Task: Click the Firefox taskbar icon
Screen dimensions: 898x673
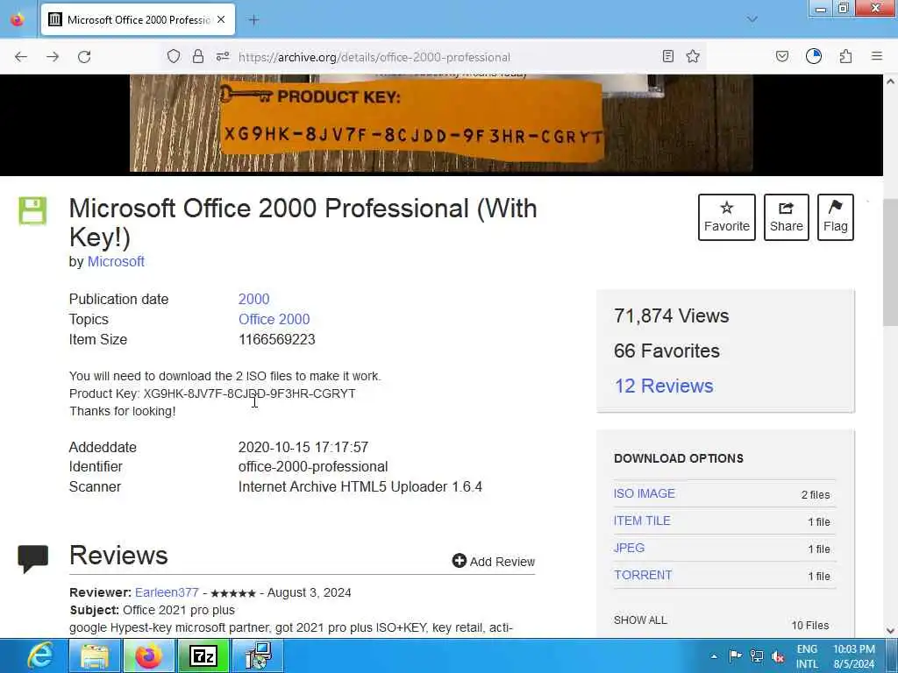Action: (x=148, y=655)
